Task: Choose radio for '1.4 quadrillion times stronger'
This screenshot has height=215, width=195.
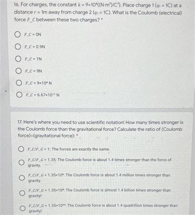Action: [x=22, y=208]
